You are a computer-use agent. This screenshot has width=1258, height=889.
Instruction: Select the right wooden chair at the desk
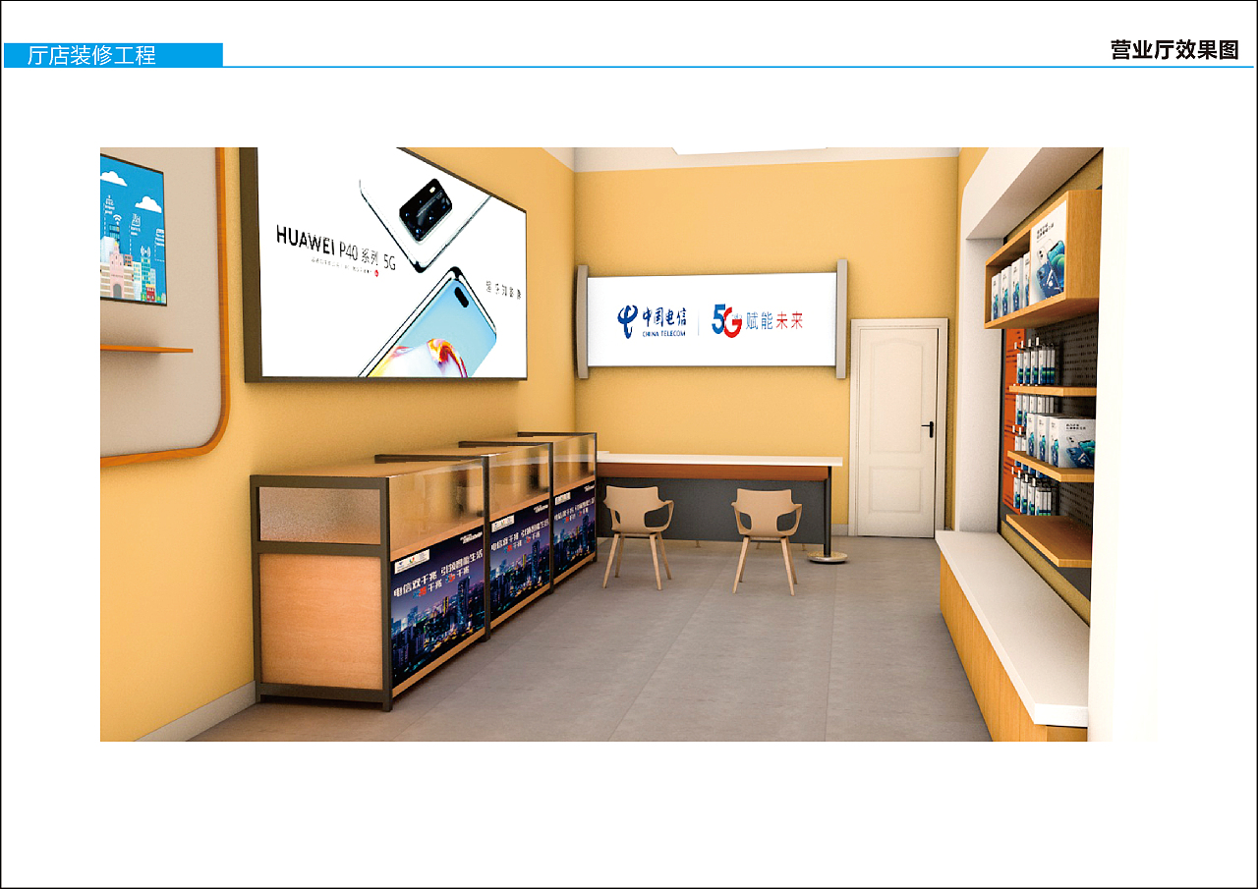coord(768,541)
